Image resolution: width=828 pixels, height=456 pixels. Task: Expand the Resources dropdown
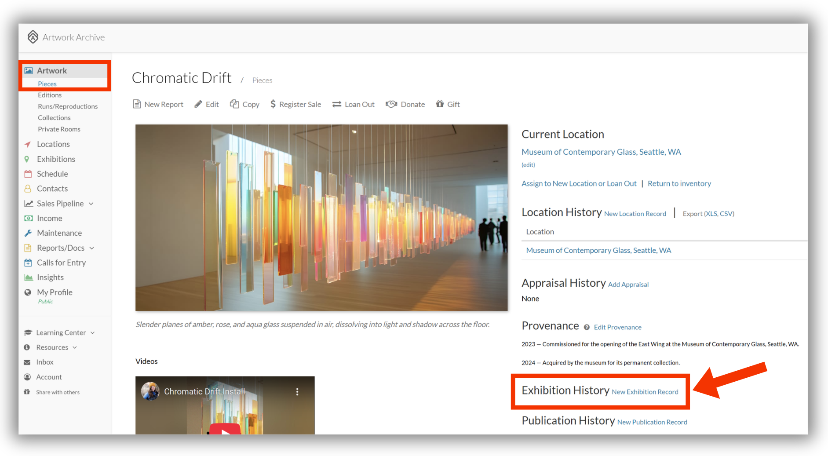click(75, 347)
